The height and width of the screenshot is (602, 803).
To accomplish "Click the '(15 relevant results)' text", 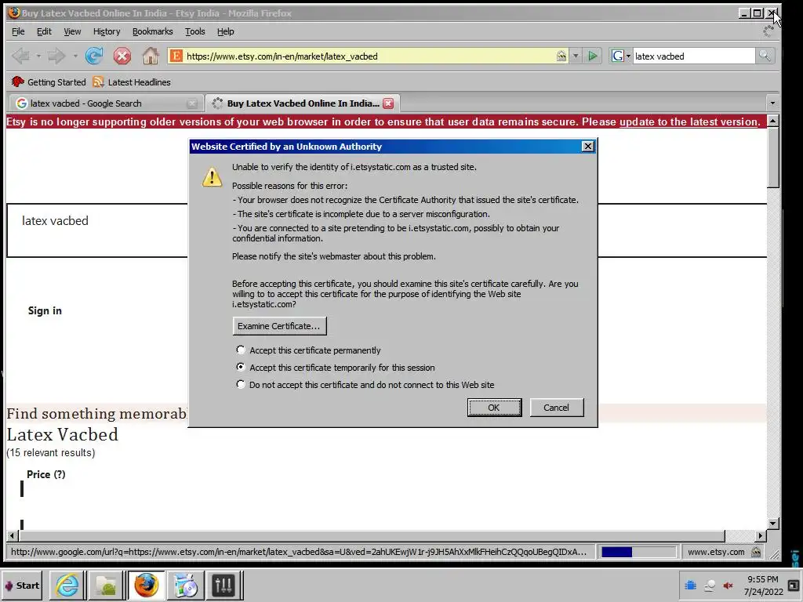I will (51, 452).
